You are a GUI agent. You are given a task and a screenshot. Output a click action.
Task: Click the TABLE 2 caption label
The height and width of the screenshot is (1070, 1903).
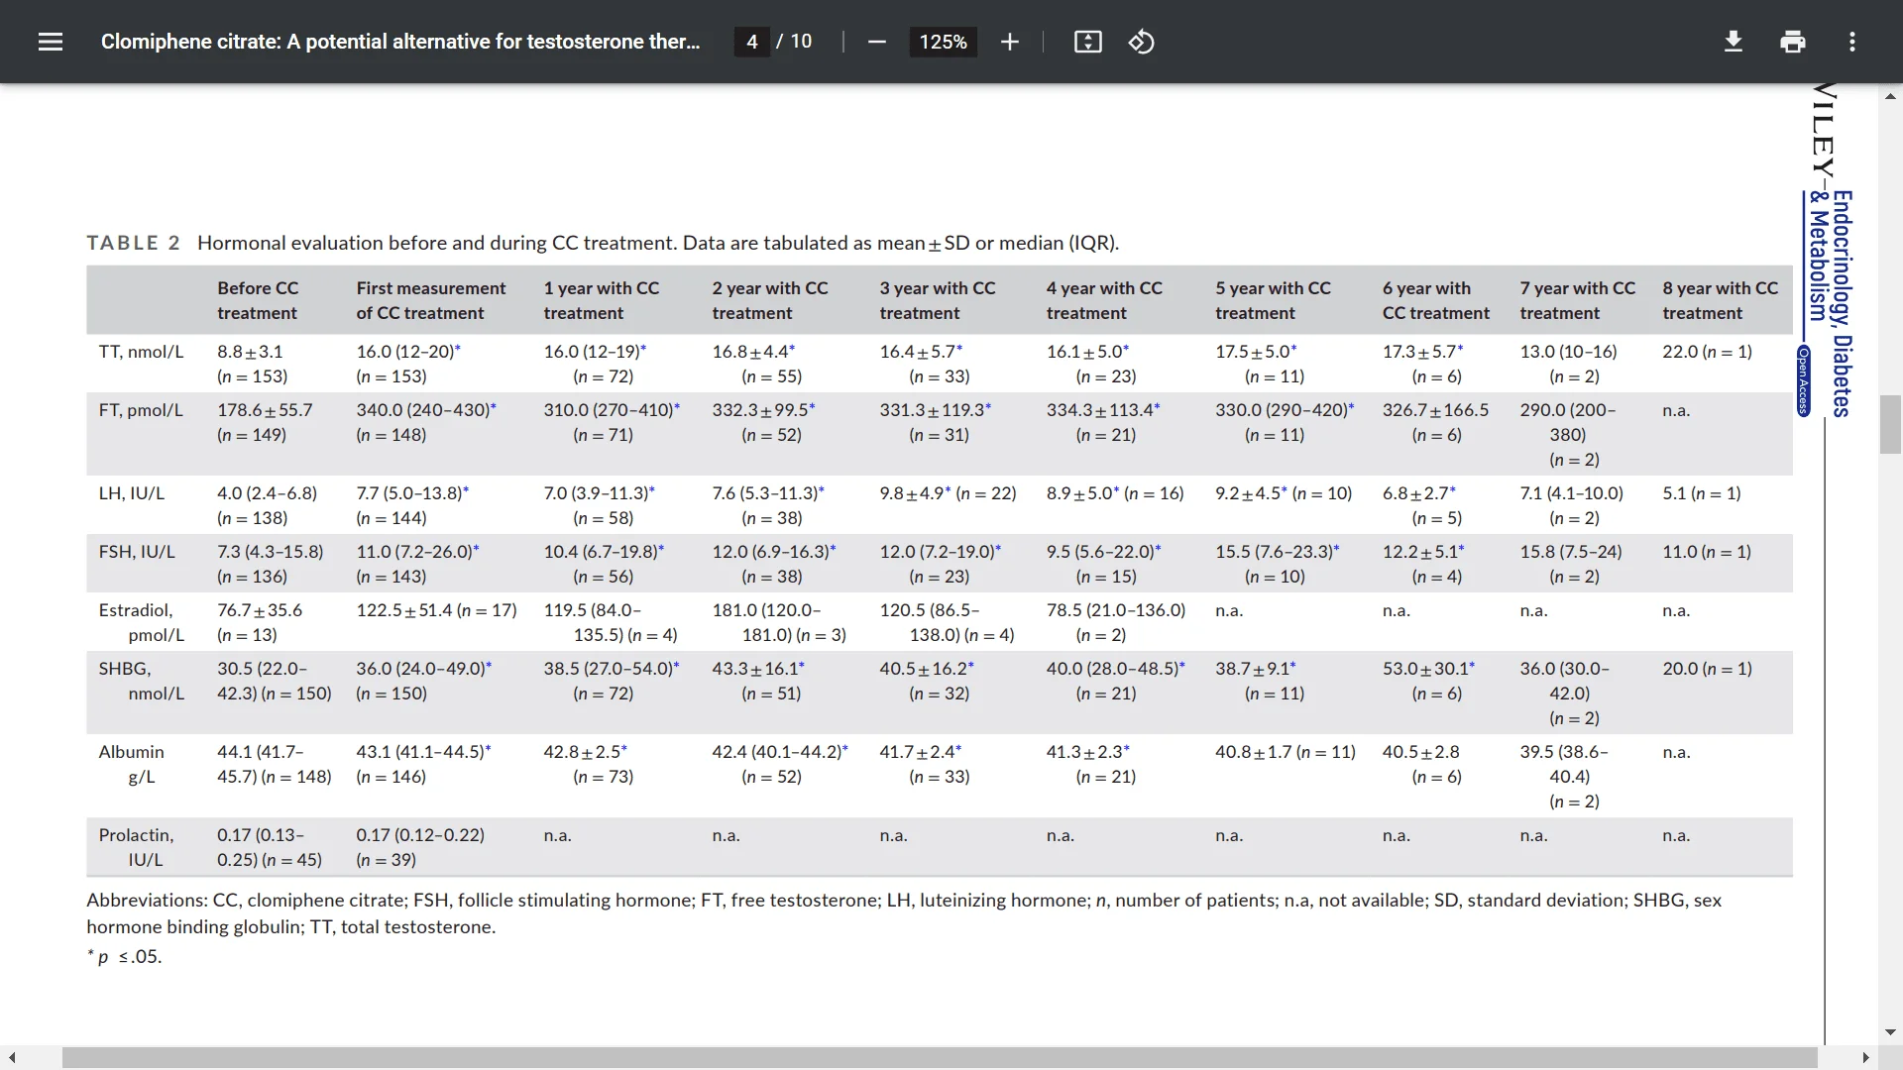click(133, 243)
